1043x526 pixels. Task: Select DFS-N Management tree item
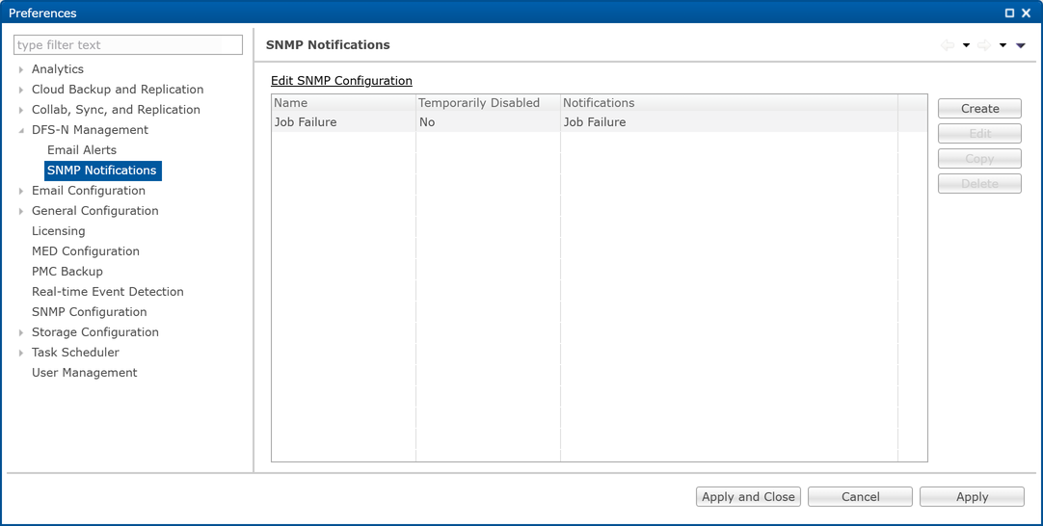coord(90,130)
